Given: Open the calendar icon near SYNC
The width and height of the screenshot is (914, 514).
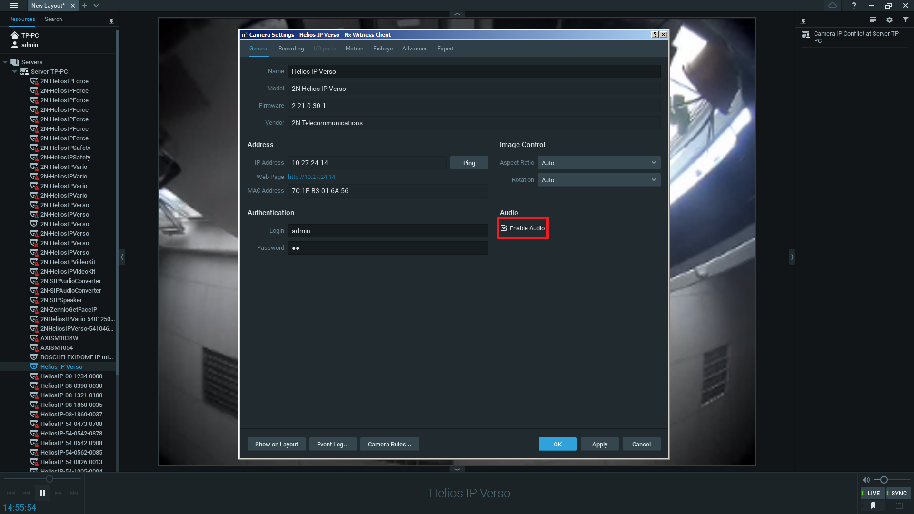Looking at the screenshot, I should (899, 505).
